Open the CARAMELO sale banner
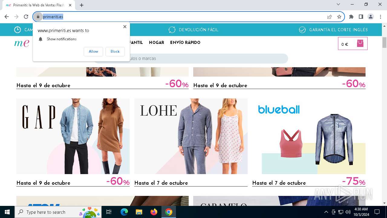This screenshot has width=387, height=218. click(x=279, y=201)
